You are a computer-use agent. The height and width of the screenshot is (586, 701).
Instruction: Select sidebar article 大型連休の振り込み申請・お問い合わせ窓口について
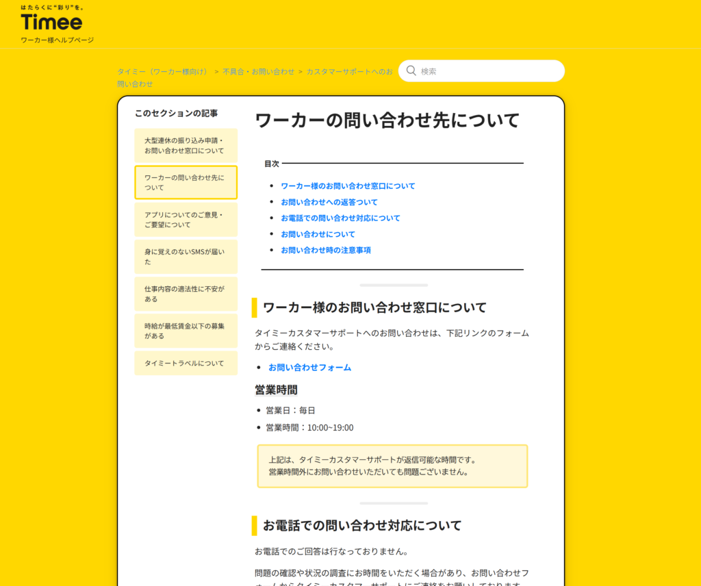[186, 145]
